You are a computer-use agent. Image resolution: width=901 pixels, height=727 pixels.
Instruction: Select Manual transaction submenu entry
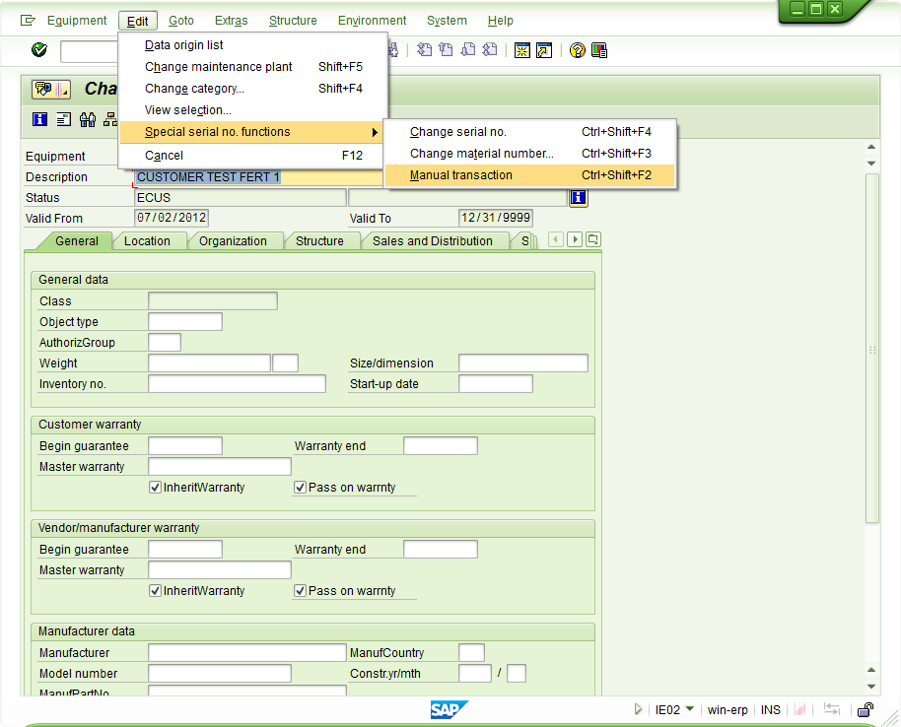[529, 175]
